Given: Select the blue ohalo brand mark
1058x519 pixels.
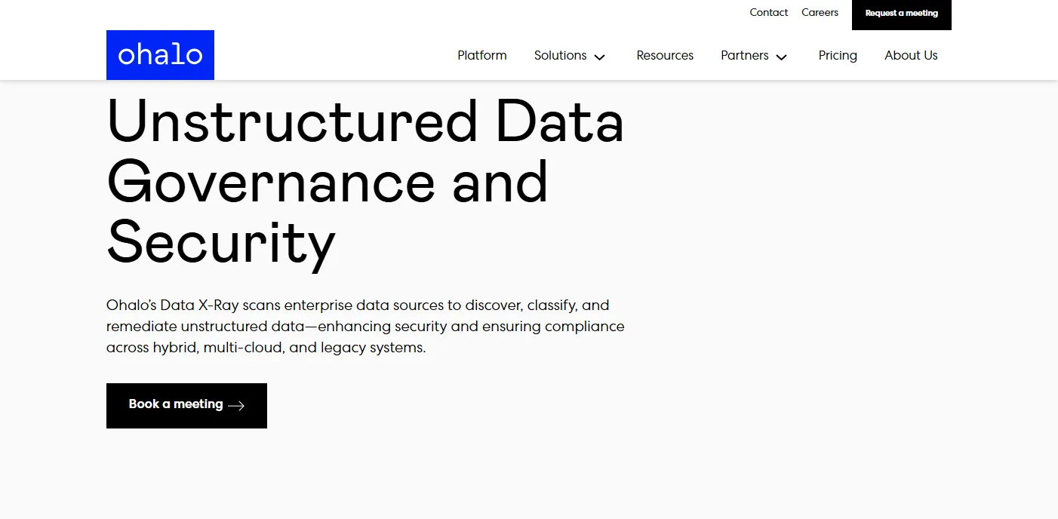Looking at the screenshot, I should (x=160, y=54).
